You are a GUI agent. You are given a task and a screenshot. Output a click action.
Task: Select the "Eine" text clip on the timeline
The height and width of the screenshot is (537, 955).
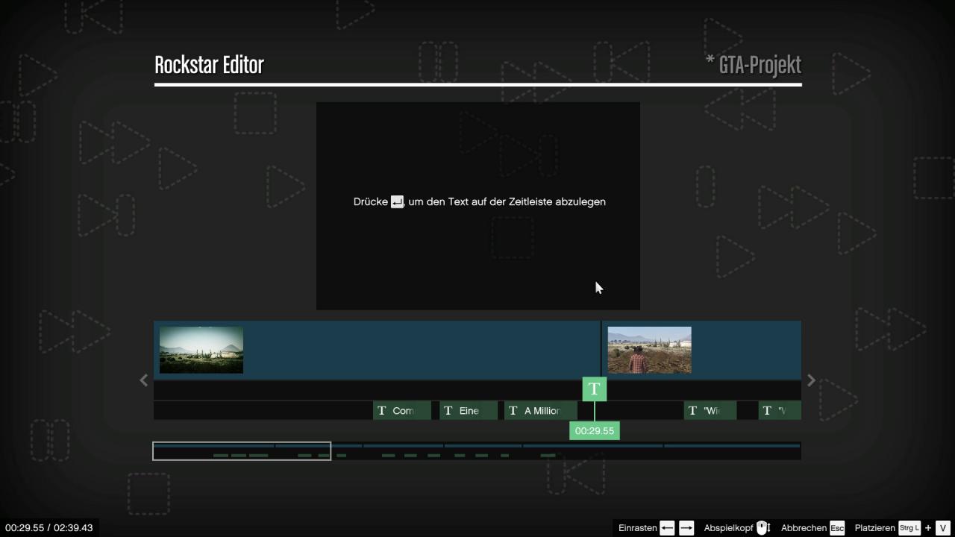[x=469, y=410]
